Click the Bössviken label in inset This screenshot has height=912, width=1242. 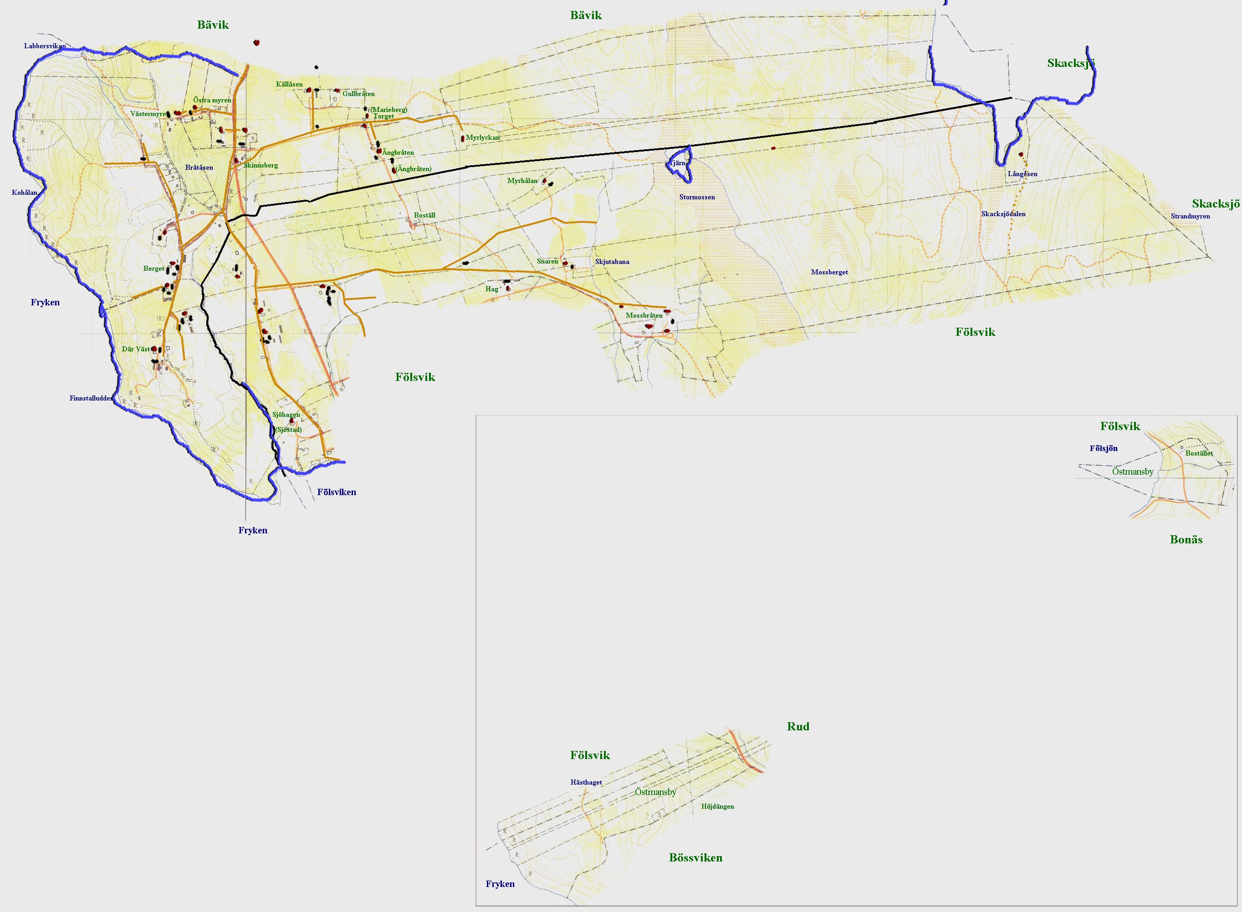click(695, 858)
